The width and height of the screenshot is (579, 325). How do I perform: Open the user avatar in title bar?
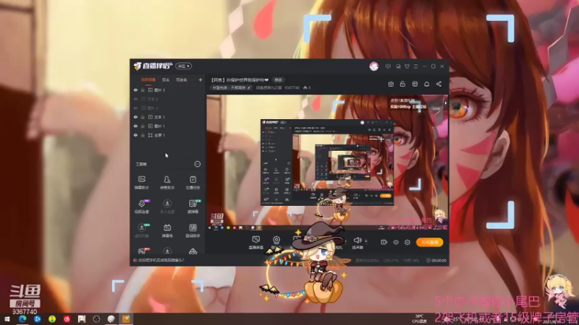373,66
